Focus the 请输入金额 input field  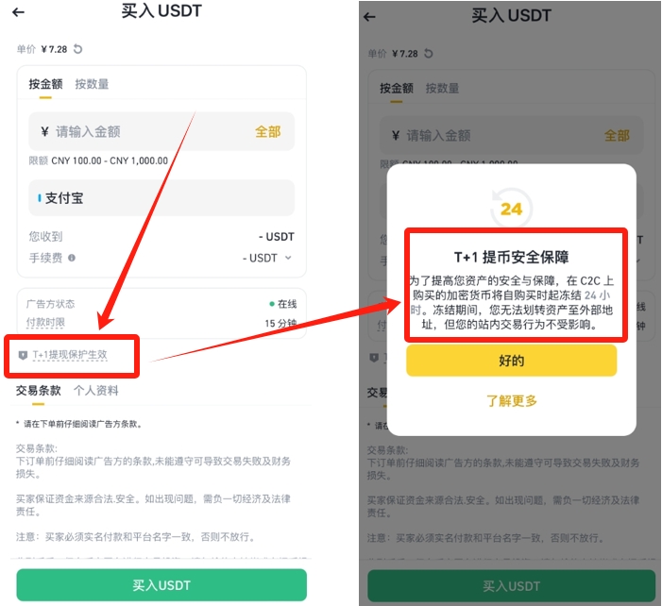coord(161,131)
